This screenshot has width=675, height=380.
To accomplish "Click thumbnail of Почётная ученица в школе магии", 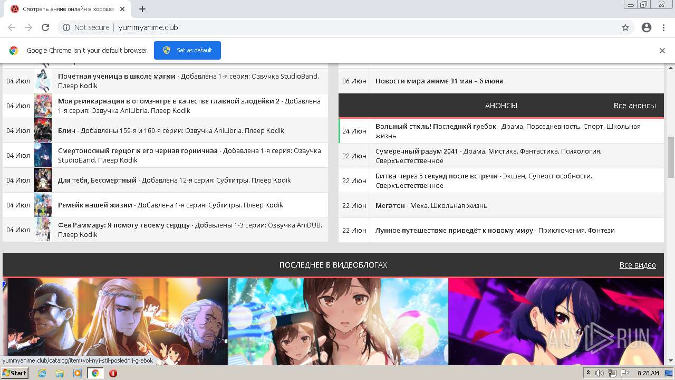I will (43, 81).
